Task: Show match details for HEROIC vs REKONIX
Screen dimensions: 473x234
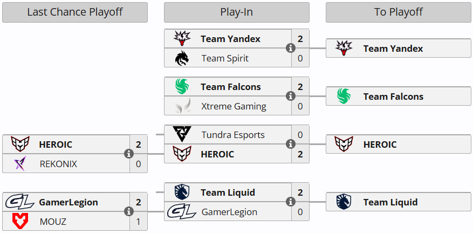Action: point(129,154)
